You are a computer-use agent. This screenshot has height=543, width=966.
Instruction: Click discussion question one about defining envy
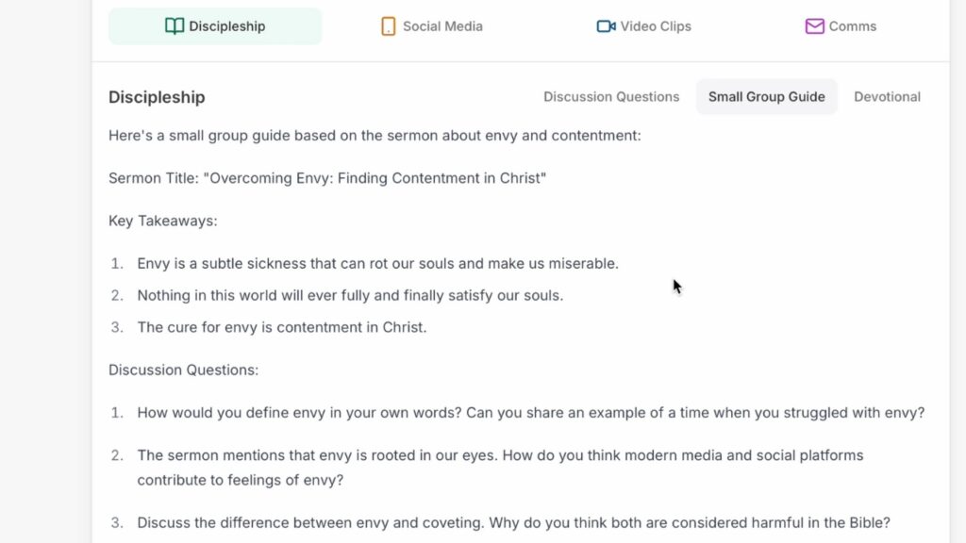pyautogui.click(x=530, y=412)
